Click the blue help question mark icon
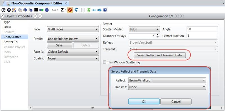The height and width of the screenshot is (111, 225). tap(105, 10)
